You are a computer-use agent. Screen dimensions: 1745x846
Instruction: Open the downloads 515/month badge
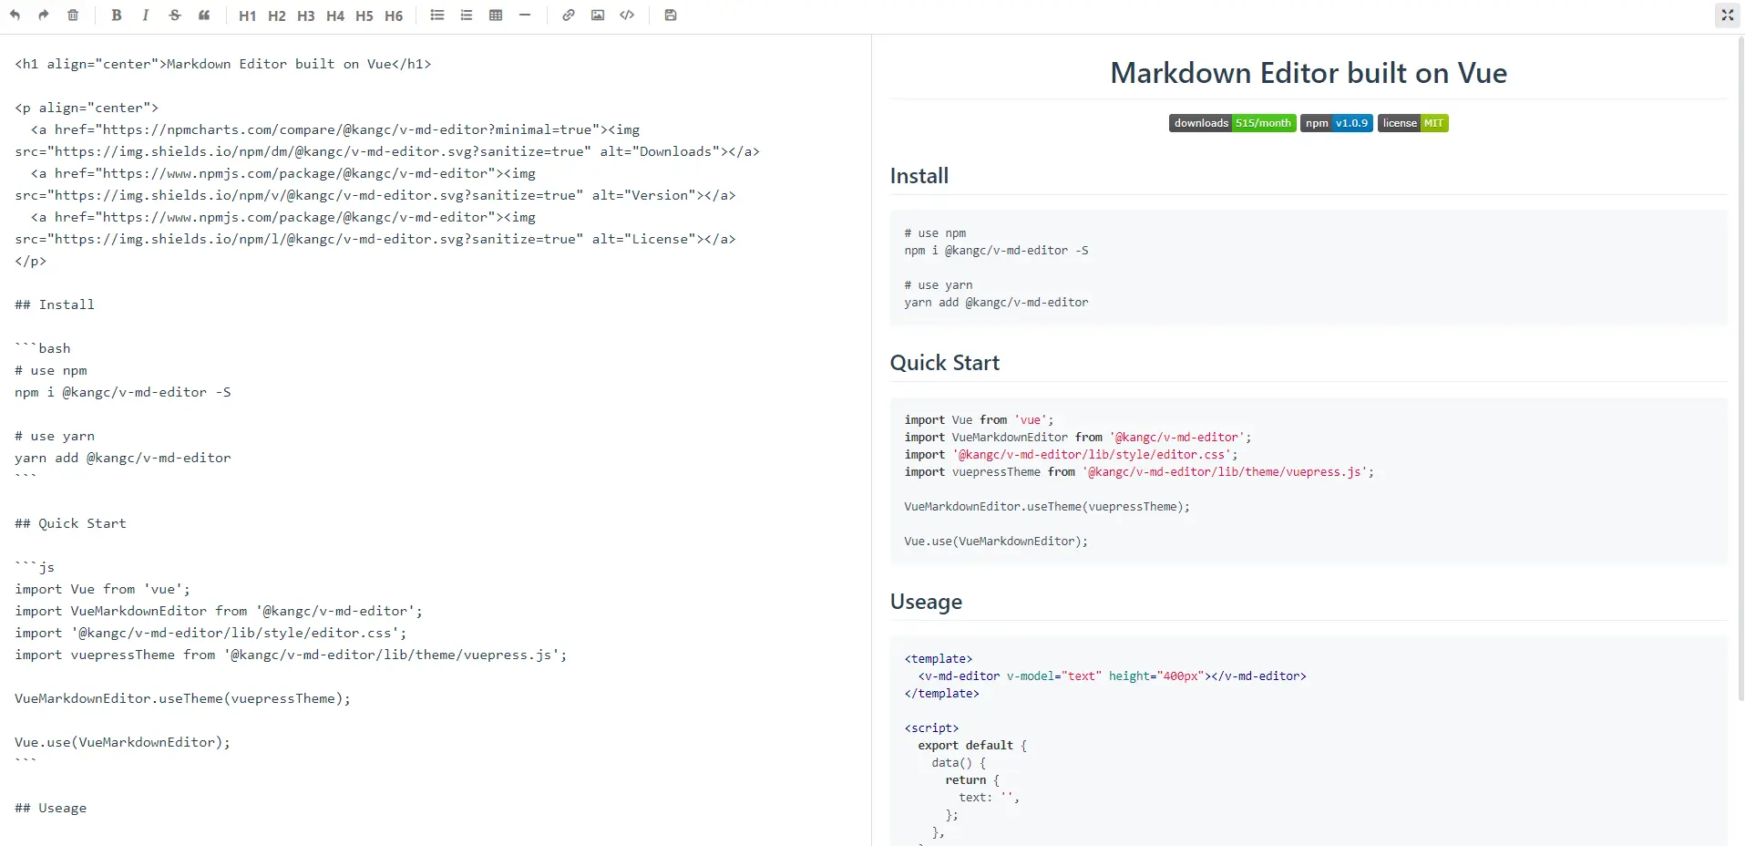(1233, 123)
